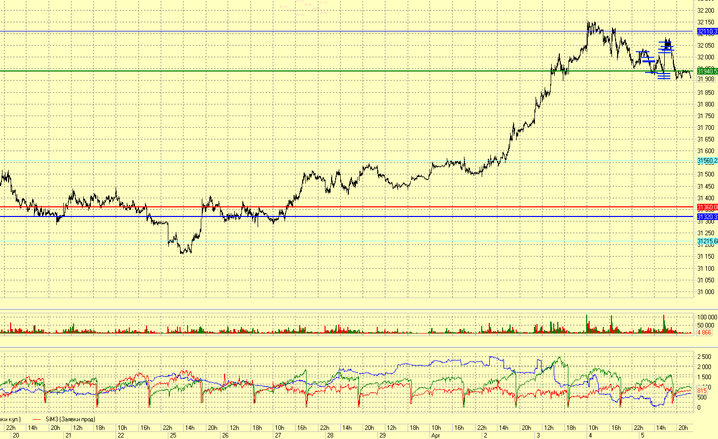The width and height of the screenshot is (718, 439).
Task: Click the 32 200 price scale label
Action: pos(706,10)
